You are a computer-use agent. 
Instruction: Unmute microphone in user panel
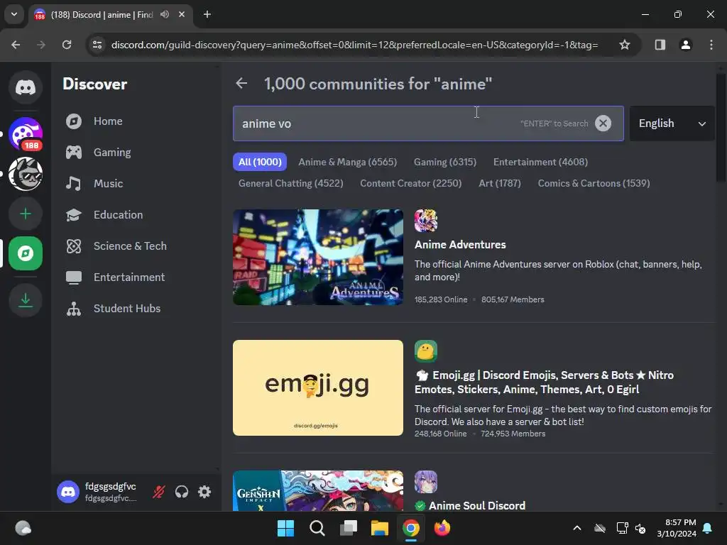point(158,492)
